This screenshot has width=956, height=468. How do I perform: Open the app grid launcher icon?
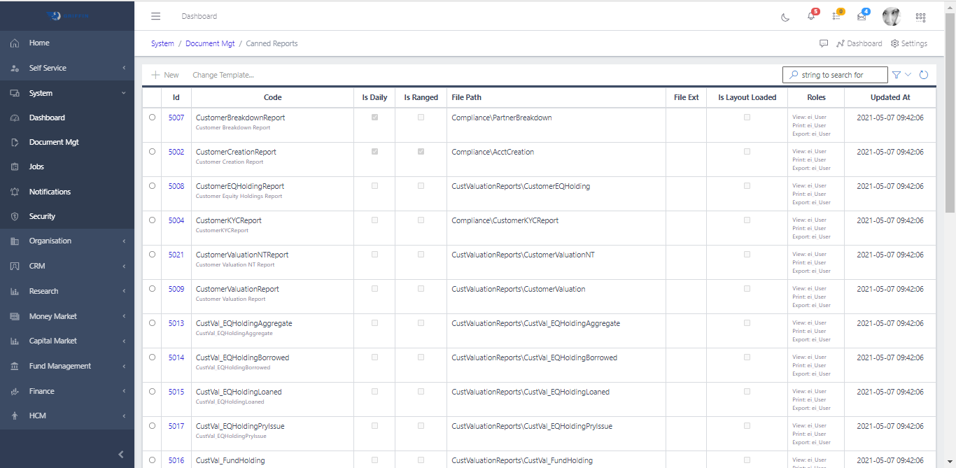click(x=920, y=16)
